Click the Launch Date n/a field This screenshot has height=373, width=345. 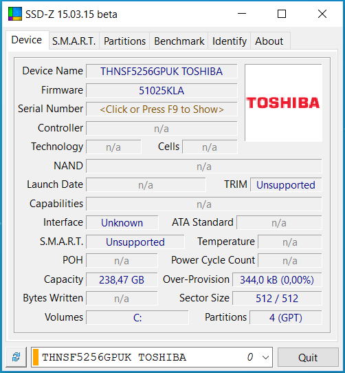click(x=146, y=185)
